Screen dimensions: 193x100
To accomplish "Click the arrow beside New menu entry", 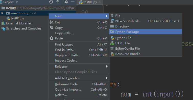I will point(107,16).
